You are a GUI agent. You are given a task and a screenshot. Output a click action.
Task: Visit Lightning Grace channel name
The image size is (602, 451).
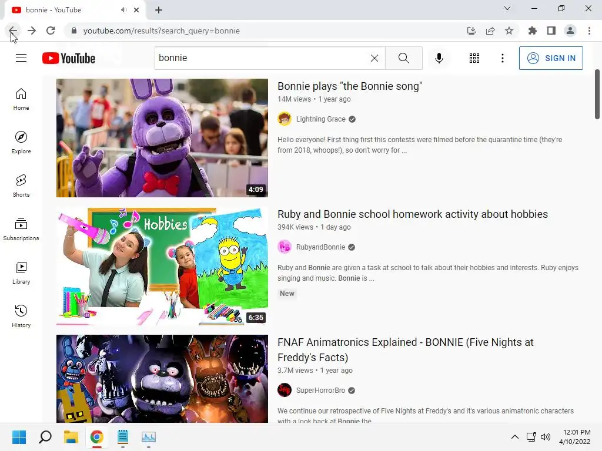[320, 119]
